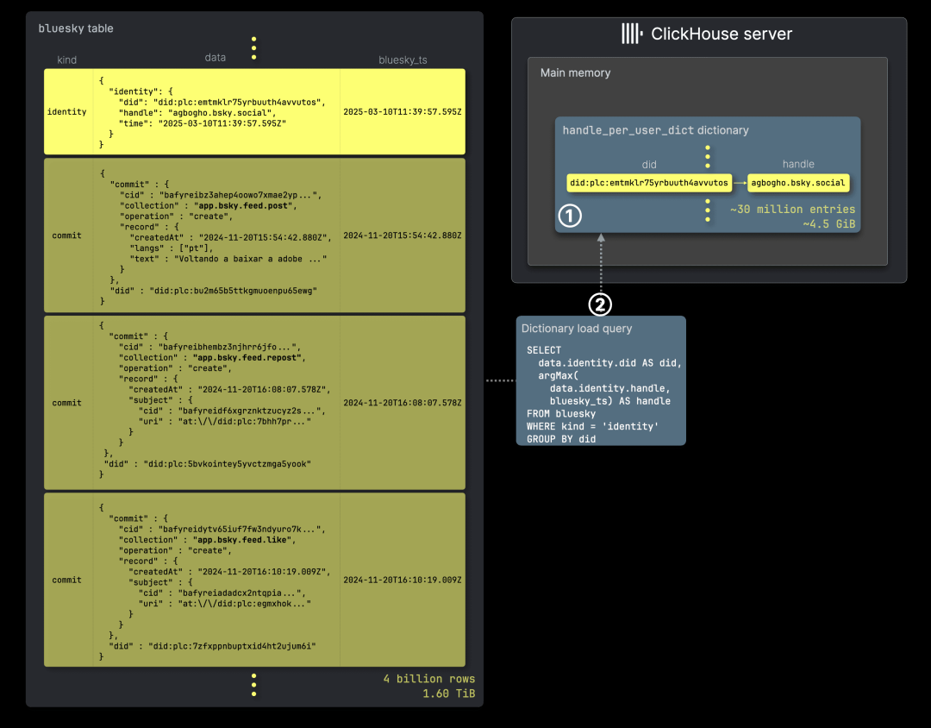
Task: Click the timestamp 2025-03-10T11:39:57.595Z cell
Action: (402, 112)
